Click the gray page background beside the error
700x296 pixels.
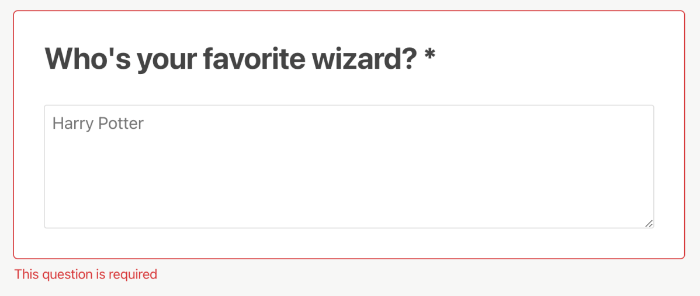tap(409, 277)
